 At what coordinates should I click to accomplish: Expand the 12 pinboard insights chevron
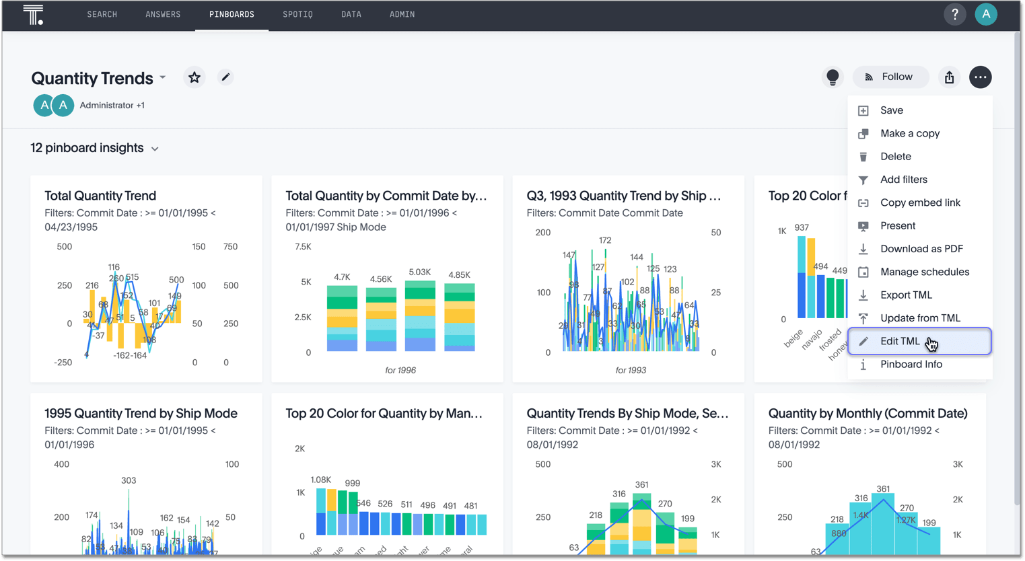155,149
